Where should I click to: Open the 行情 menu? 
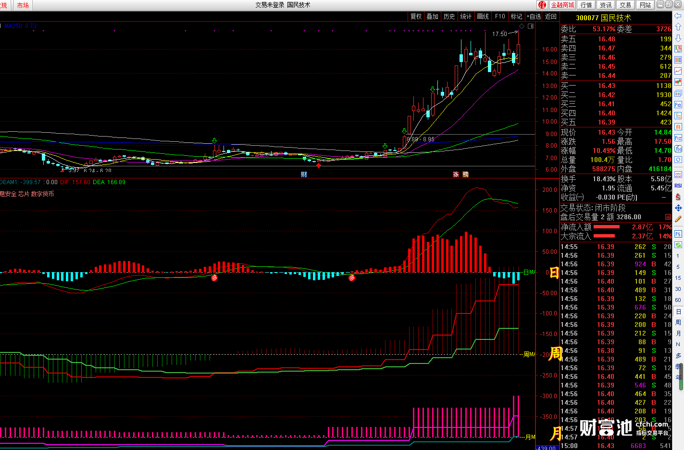click(586, 5)
